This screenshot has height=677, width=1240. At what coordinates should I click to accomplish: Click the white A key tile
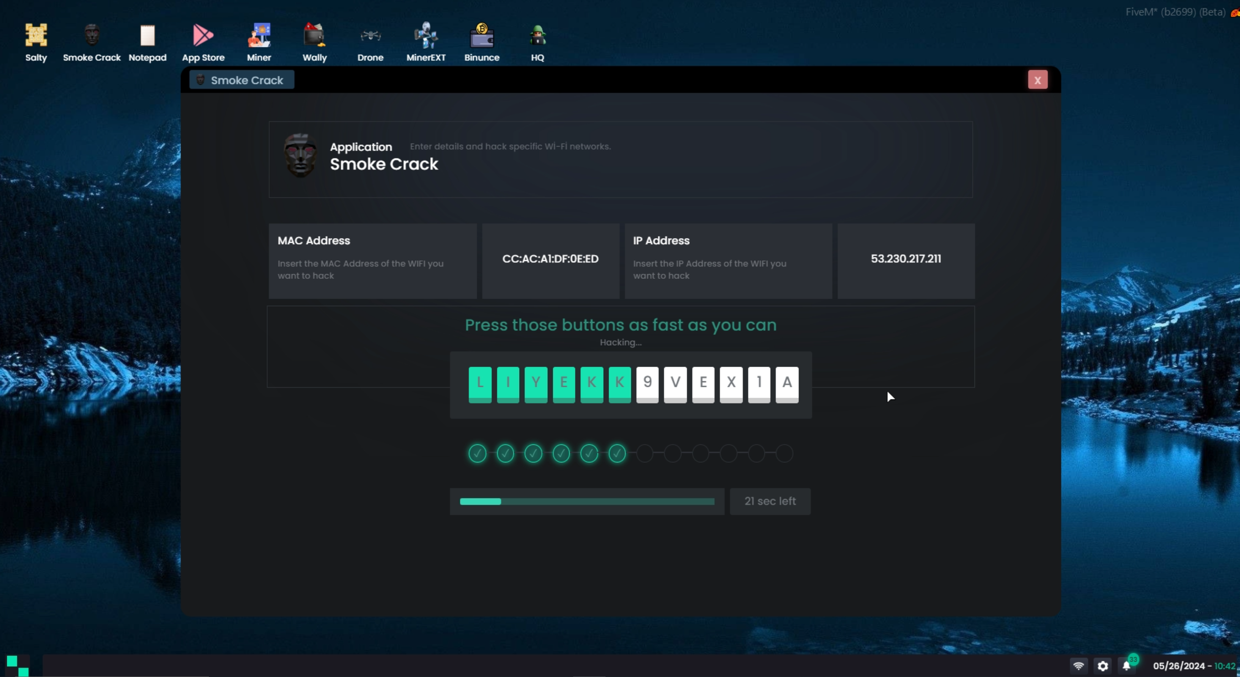pyautogui.click(x=787, y=384)
